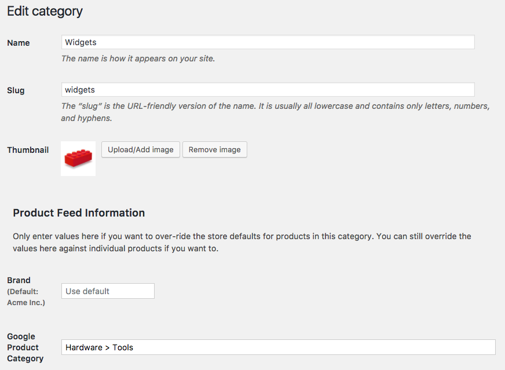Click the Product Feed Information heading
This screenshot has width=505, height=370.
[79, 213]
